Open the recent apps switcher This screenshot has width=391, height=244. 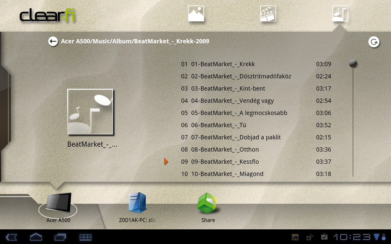[x=60, y=237]
